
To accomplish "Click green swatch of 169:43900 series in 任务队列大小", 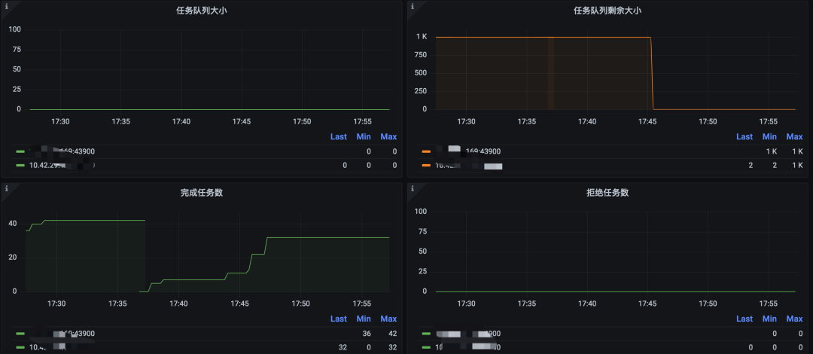I will click(20, 151).
